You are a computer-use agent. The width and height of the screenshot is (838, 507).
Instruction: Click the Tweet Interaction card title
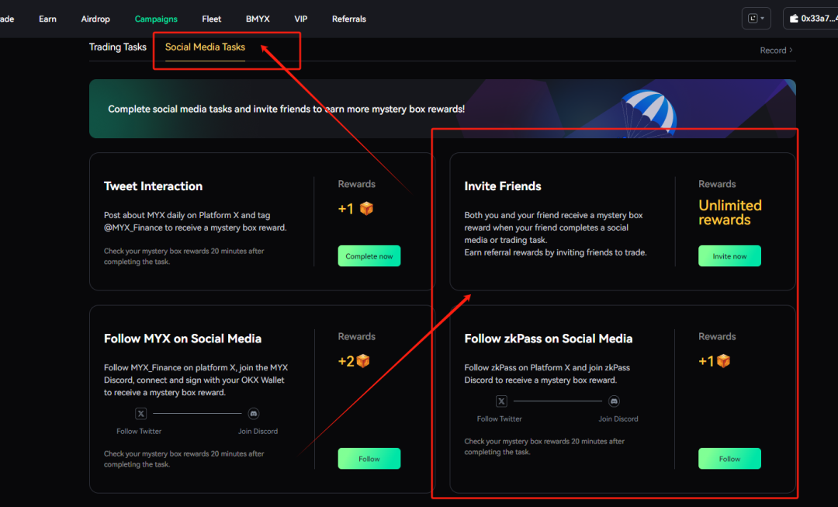pyautogui.click(x=154, y=186)
